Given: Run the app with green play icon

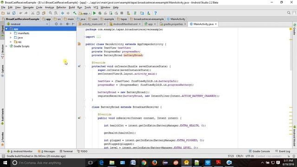Looking at the screenshot, I should point(95,13).
